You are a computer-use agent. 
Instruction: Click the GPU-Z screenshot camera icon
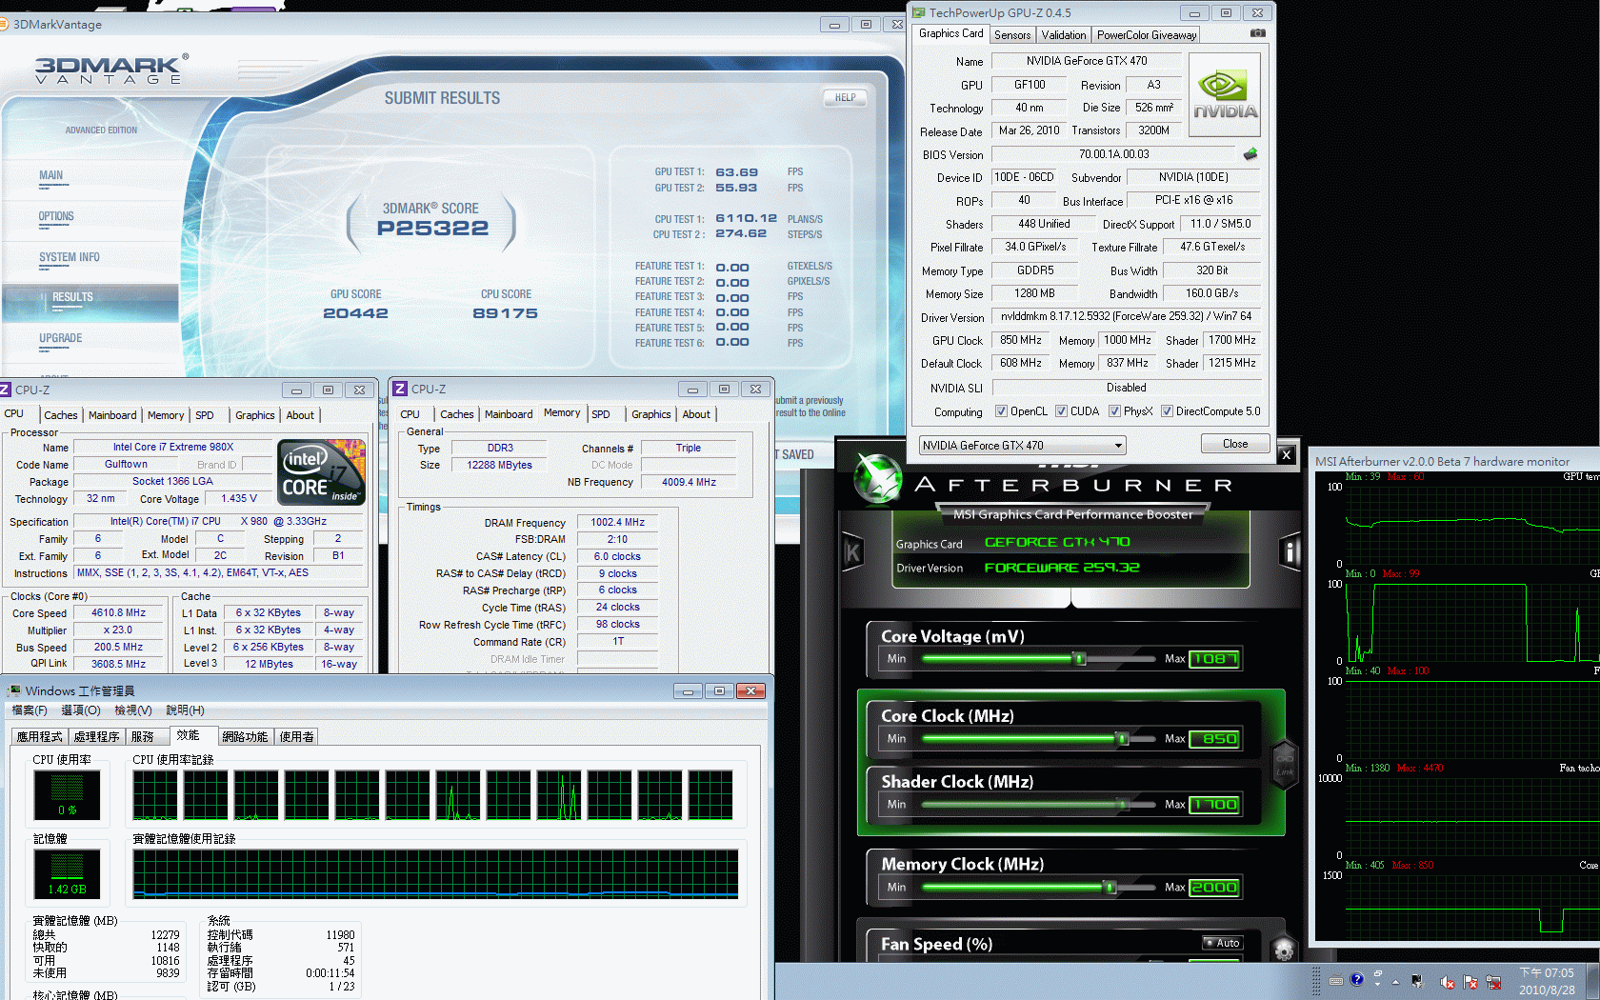click(1258, 33)
